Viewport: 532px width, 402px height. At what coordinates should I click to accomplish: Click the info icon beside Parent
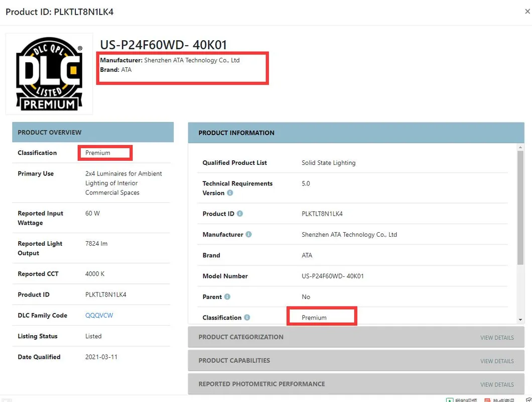[227, 296]
